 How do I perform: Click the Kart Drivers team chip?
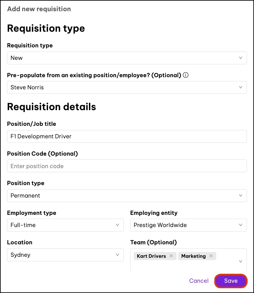tap(151, 256)
